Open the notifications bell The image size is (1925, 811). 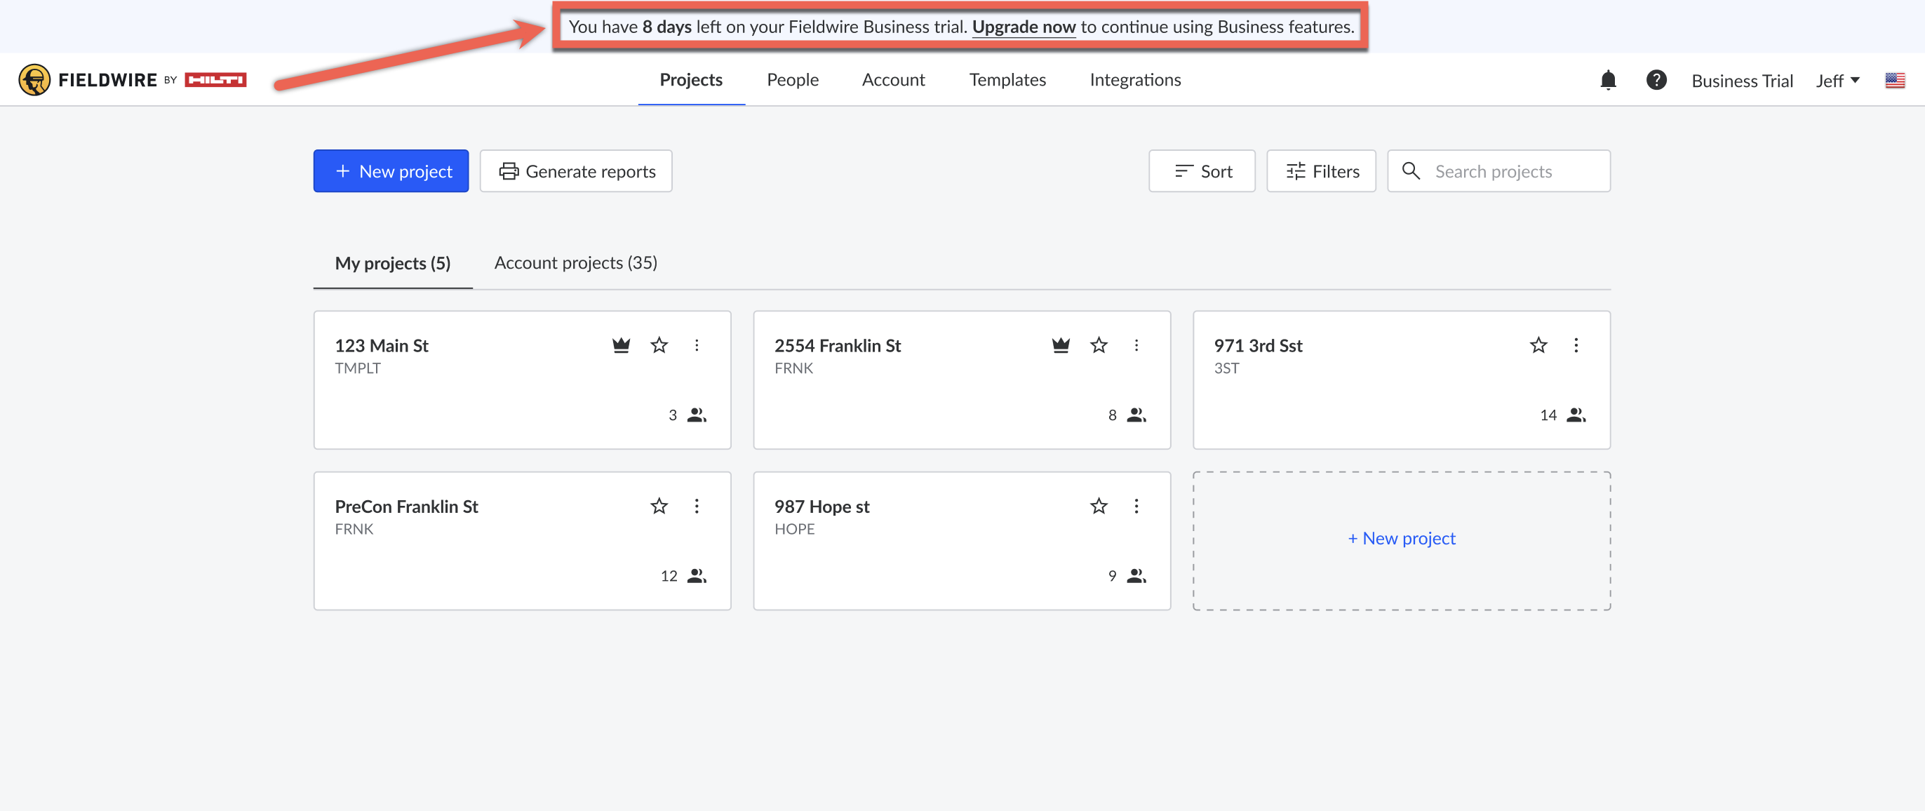(1607, 80)
